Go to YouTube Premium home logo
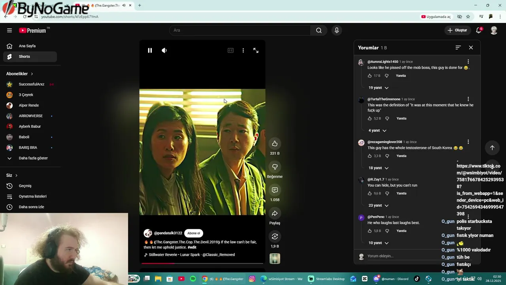The width and height of the screenshot is (506, 285). 33,30
